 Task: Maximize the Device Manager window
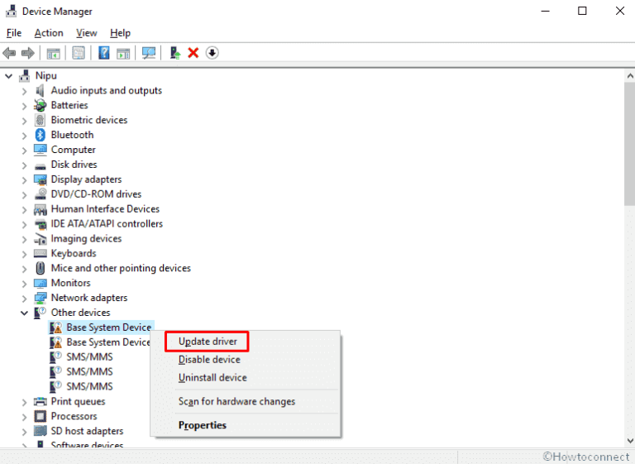pos(582,11)
